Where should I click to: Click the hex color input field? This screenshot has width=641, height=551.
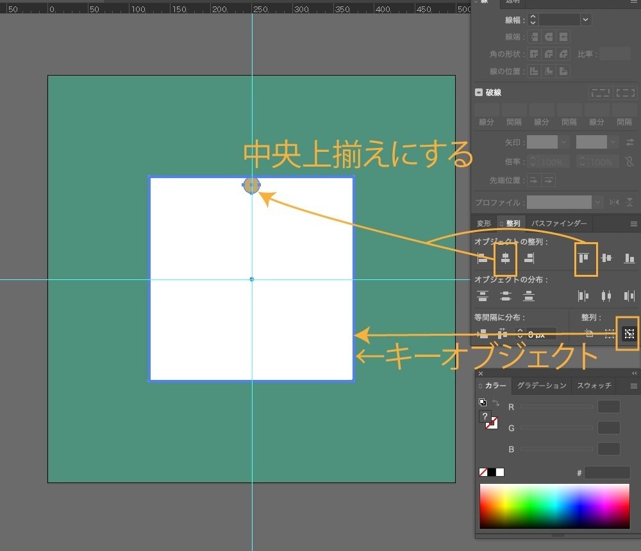[607, 473]
